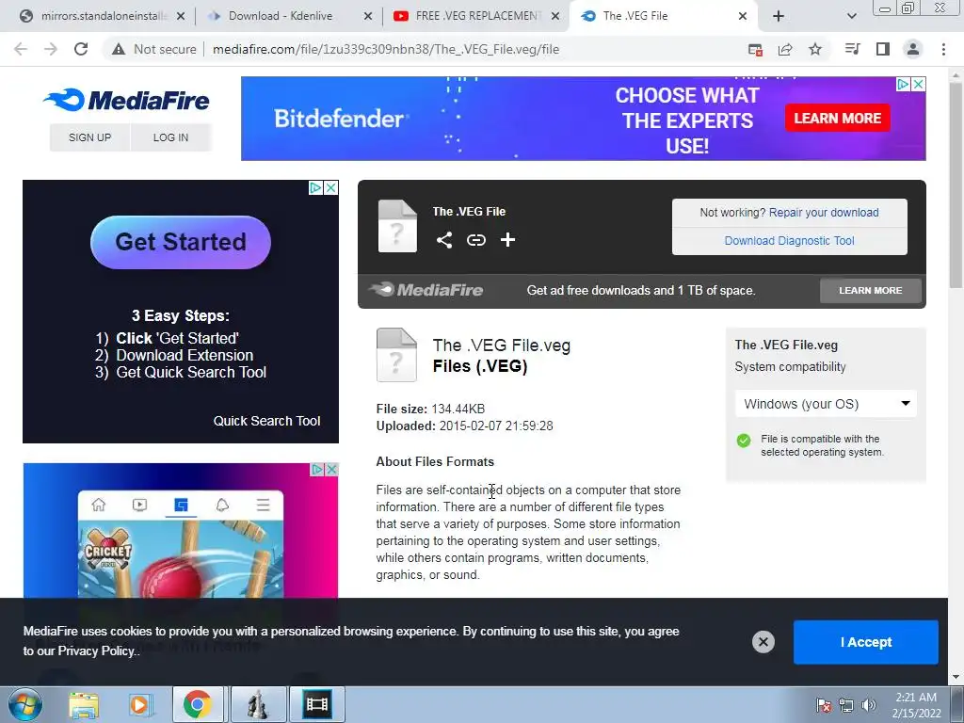The height and width of the screenshot is (723, 964).
Task: Open the Windows (your OS) compatibility dropdown
Action: click(826, 404)
